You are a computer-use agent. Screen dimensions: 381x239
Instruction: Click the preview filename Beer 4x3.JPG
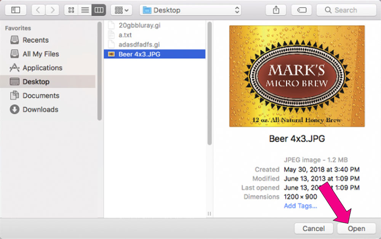tap(297, 139)
